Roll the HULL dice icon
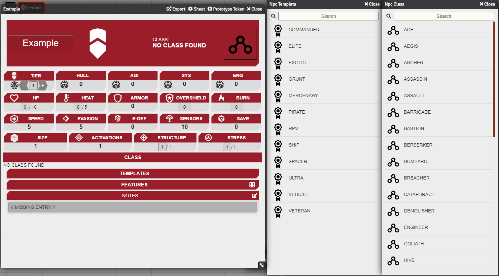499x276 pixels. click(x=64, y=85)
